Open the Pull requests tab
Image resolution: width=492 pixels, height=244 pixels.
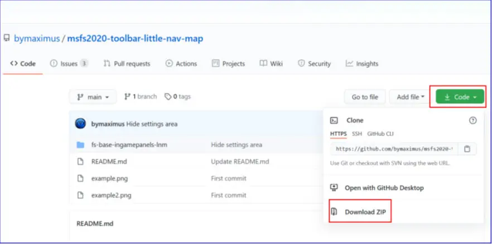[127, 64]
